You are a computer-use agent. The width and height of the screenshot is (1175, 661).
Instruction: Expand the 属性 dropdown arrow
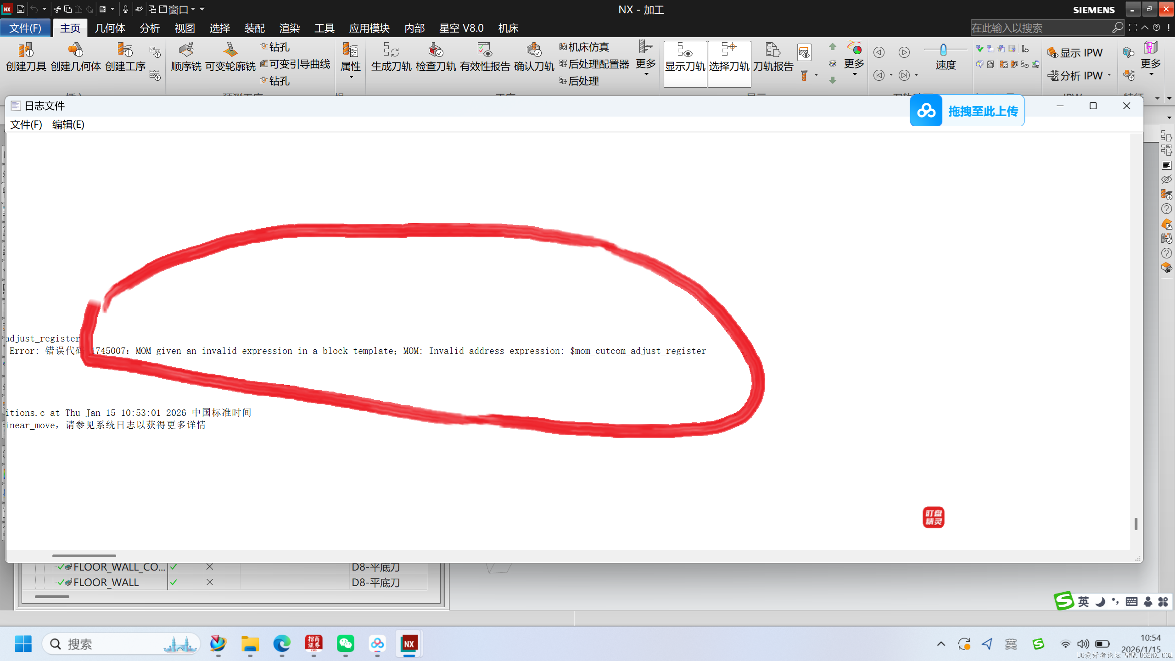point(351,78)
